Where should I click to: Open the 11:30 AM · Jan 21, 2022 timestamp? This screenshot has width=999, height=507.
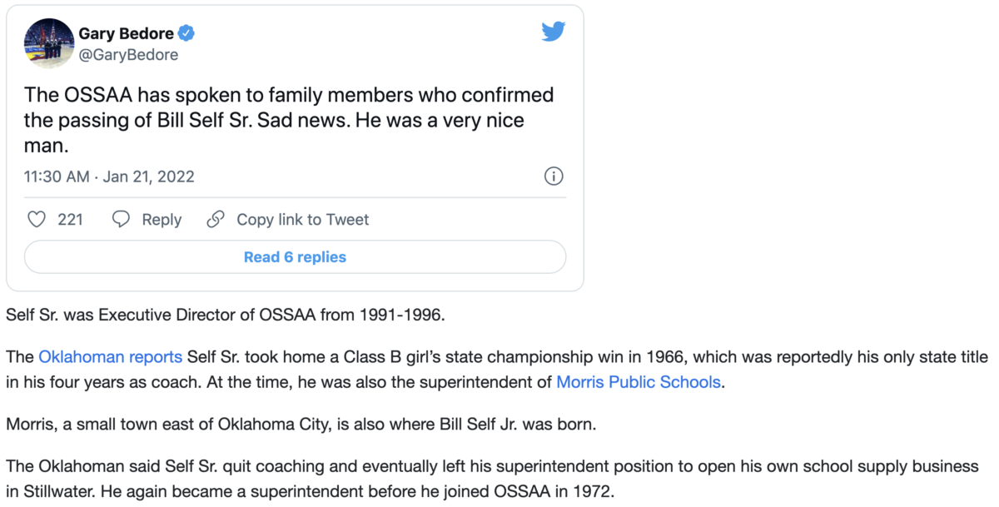(x=109, y=176)
